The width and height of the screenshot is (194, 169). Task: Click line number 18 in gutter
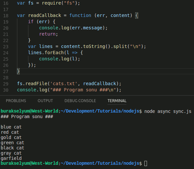[x=6, y=16]
